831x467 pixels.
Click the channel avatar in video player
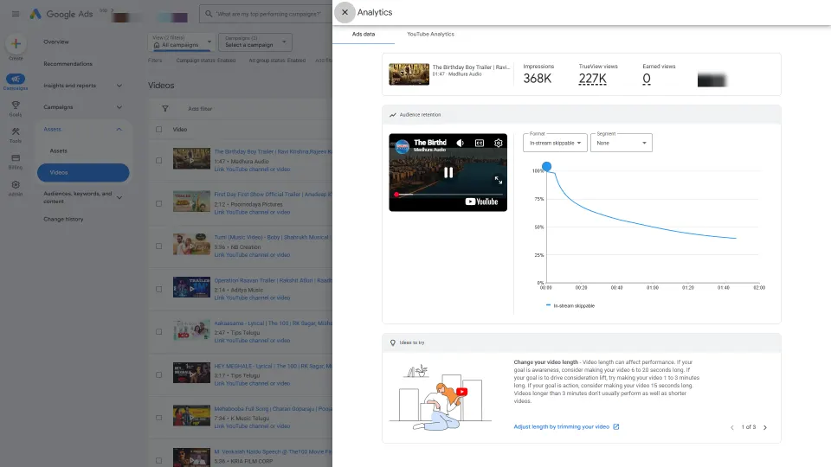tap(403, 145)
